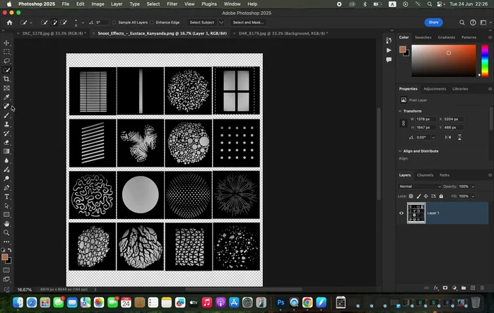Pick the Eyedropper tool

[x=6, y=97]
